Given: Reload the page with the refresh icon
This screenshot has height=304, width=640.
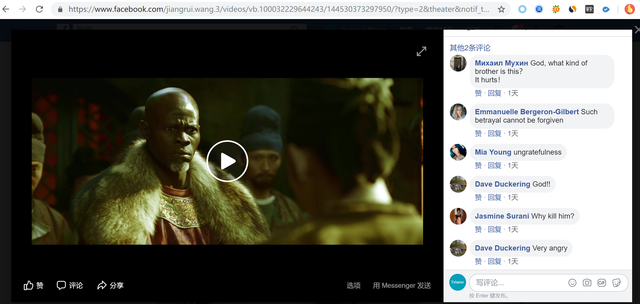Looking at the screenshot, I should [40, 9].
